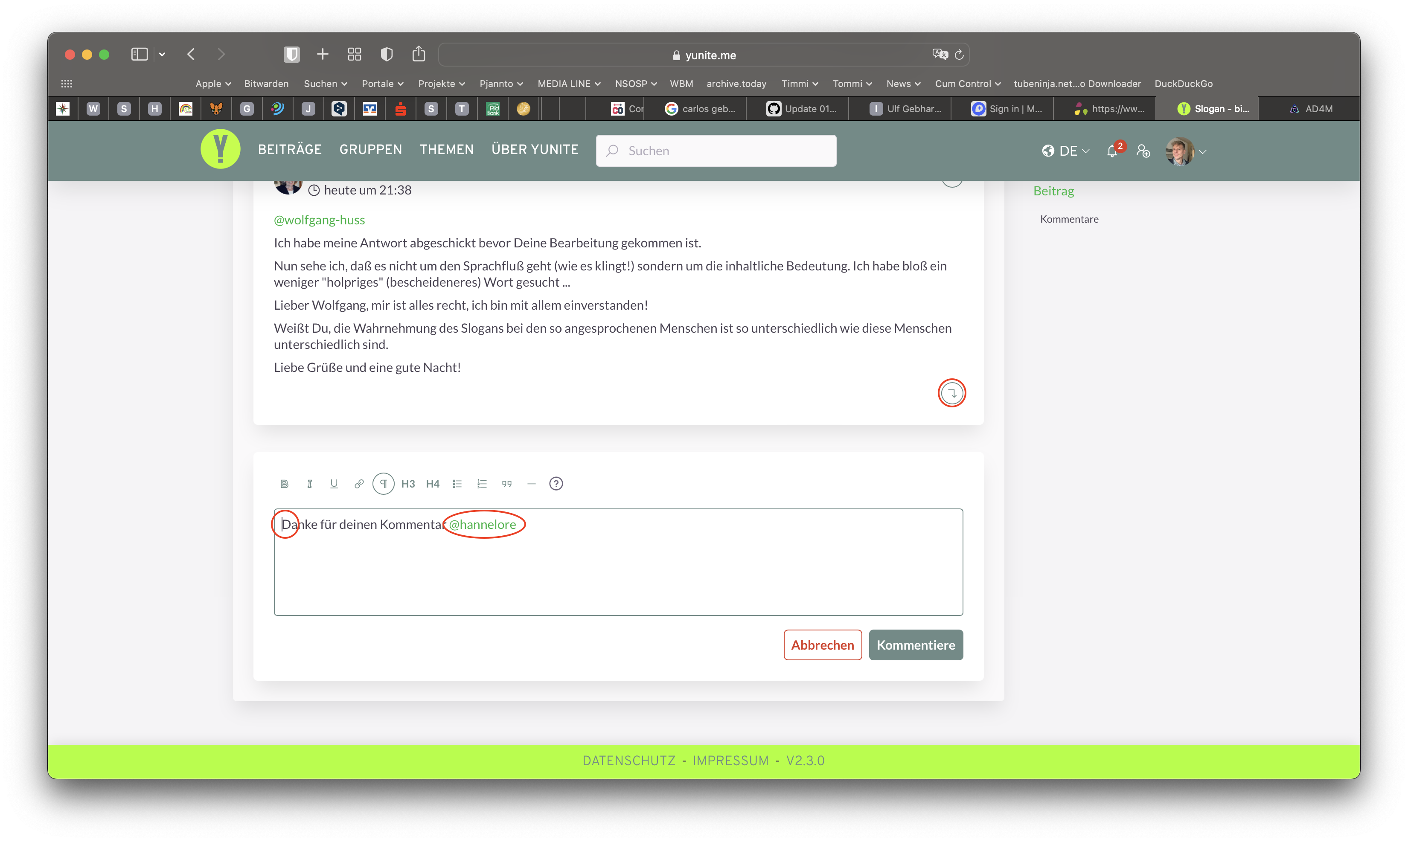Image resolution: width=1408 pixels, height=842 pixels.
Task: Click the Bitwarden shield toolbar icon
Action: point(292,54)
